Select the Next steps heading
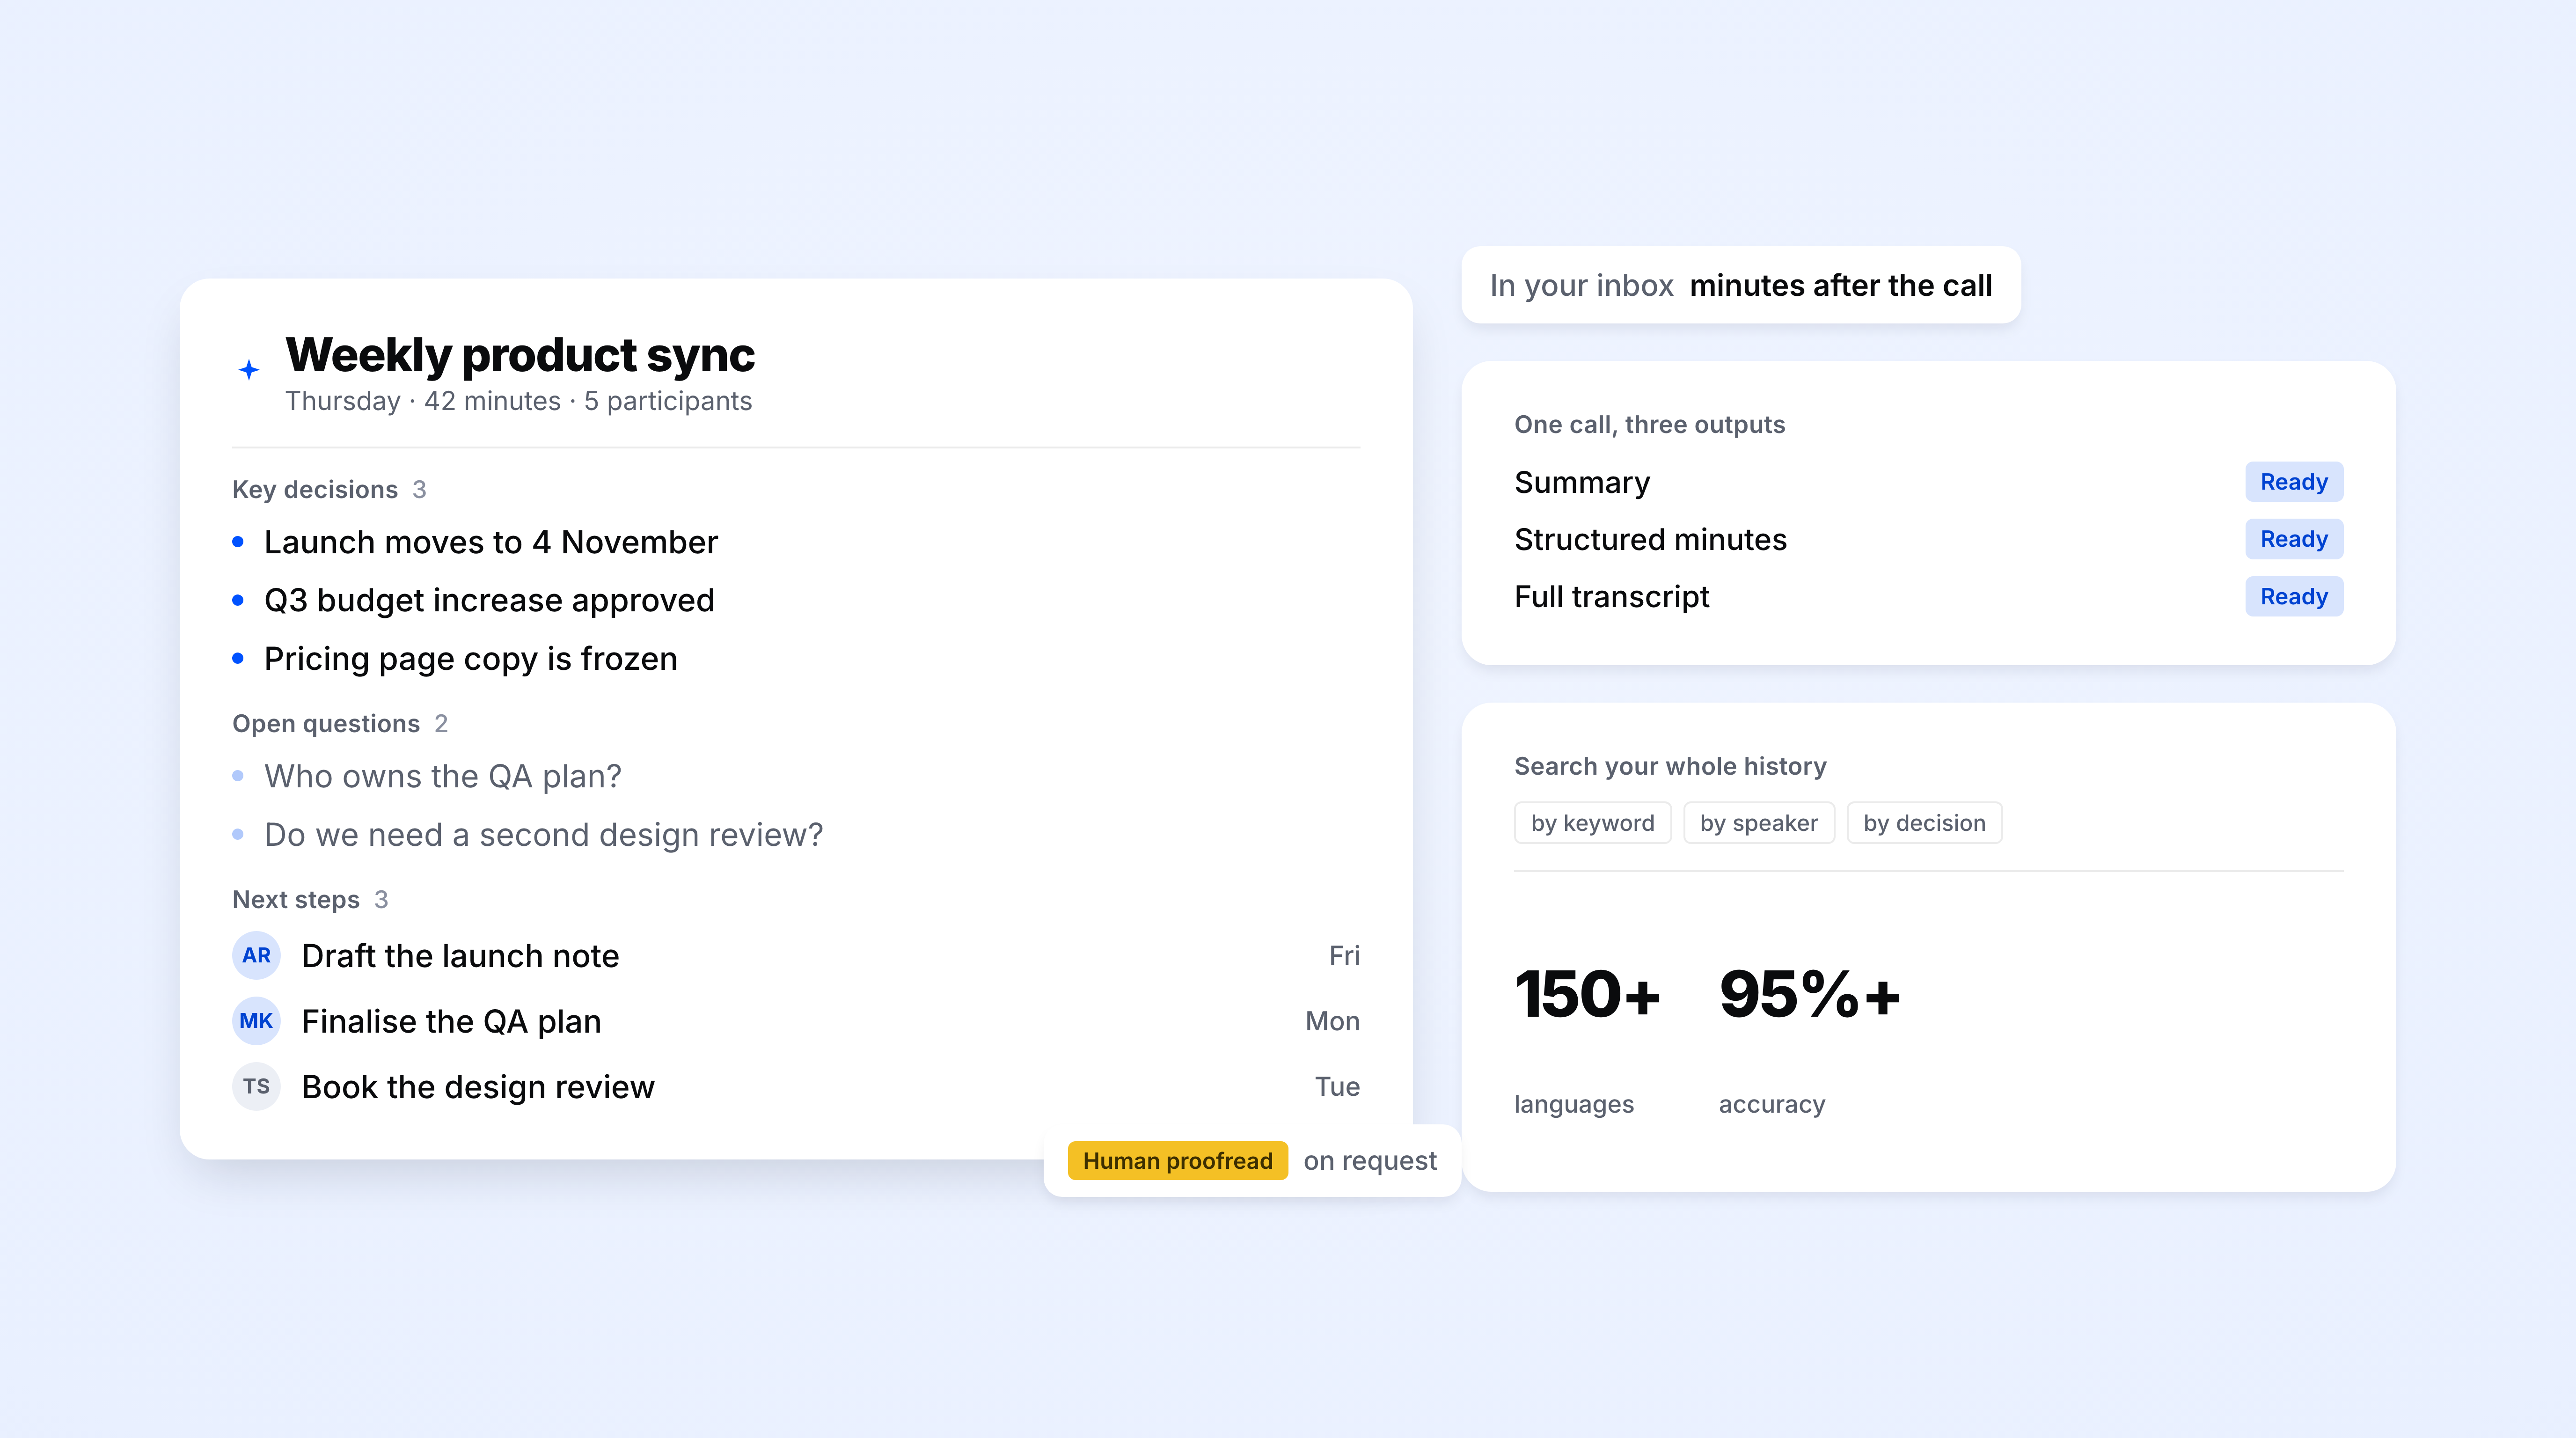Viewport: 2576px width, 1438px height. [296, 899]
